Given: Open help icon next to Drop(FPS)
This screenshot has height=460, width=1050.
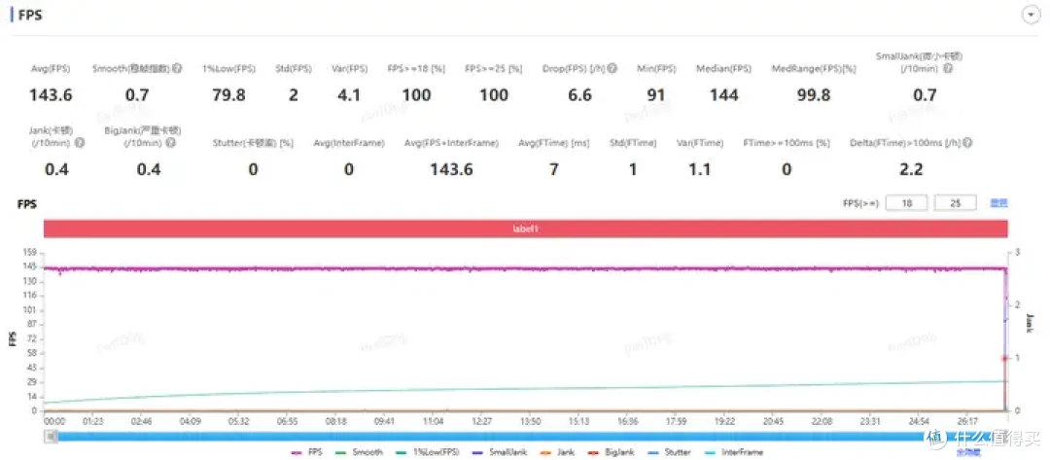Looking at the screenshot, I should tap(612, 68).
